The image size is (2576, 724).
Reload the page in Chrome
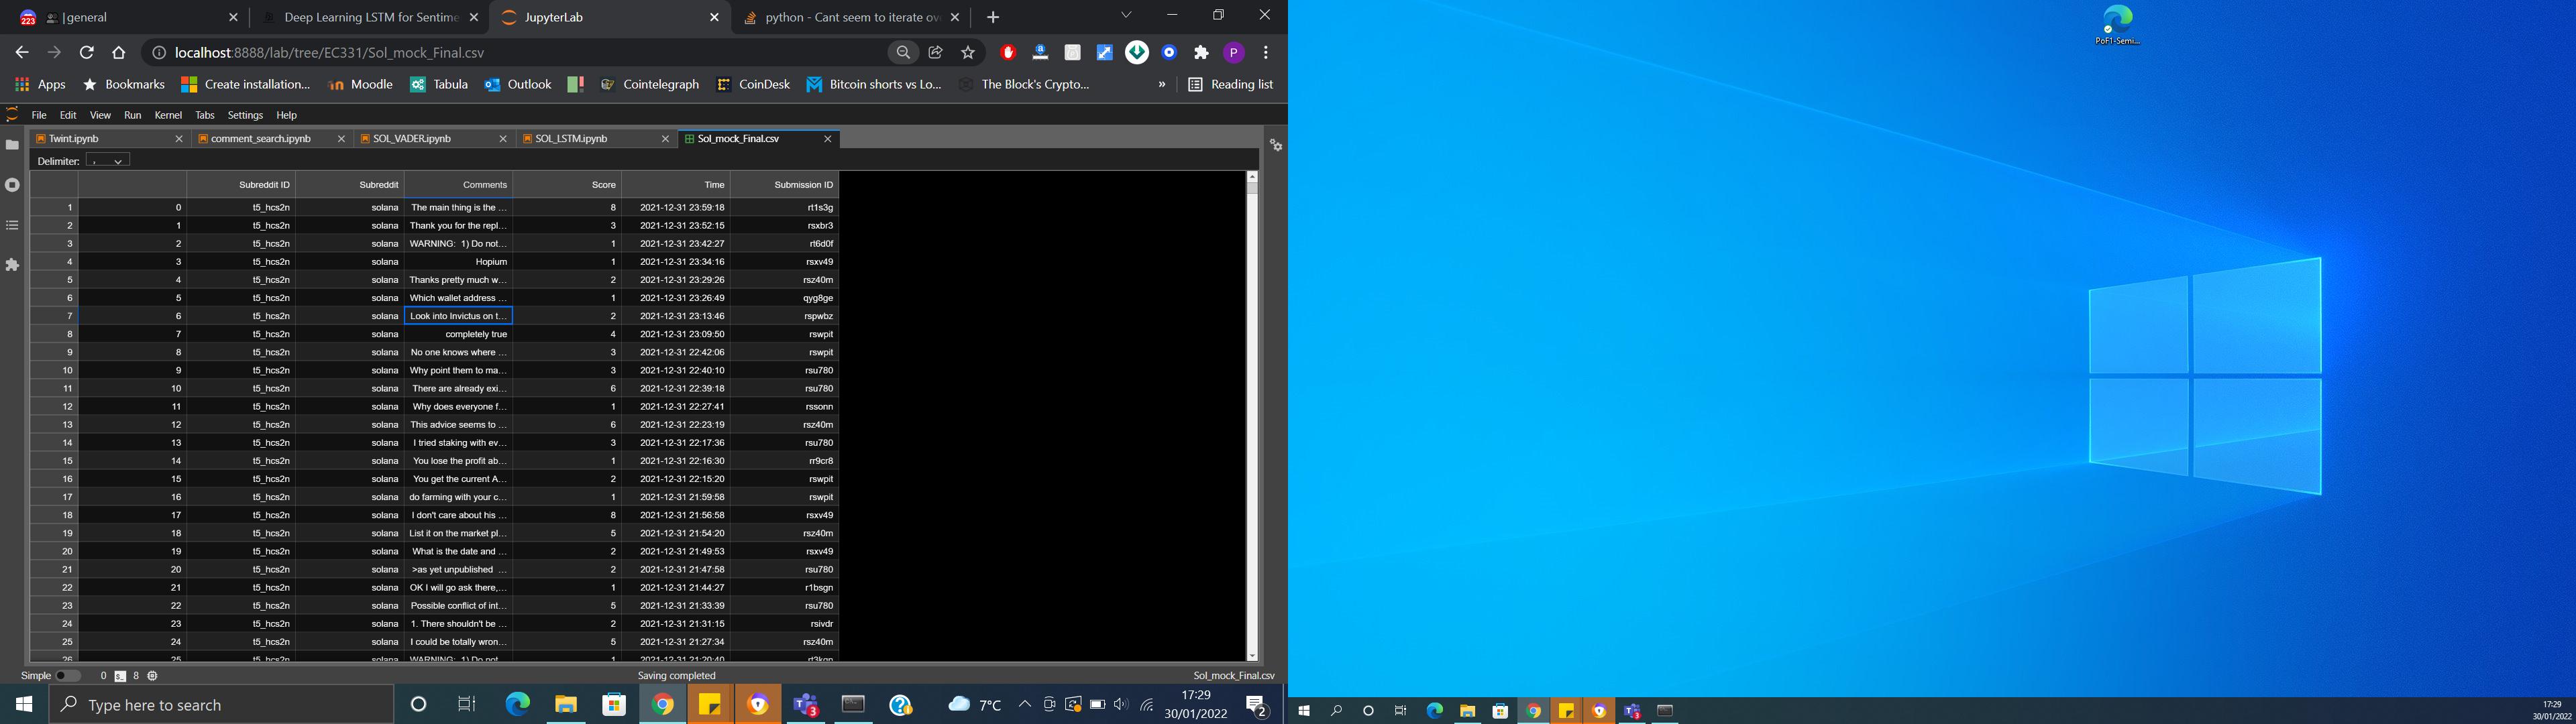(x=87, y=53)
